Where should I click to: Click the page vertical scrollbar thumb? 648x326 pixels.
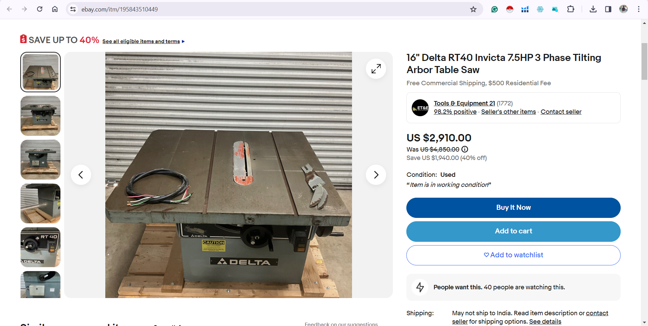(x=644, y=61)
